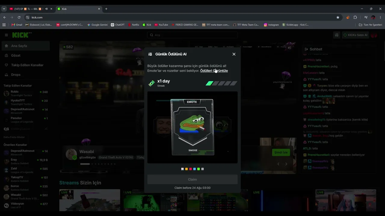
Task: Focus the Ara search field
Action: (192, 35)
